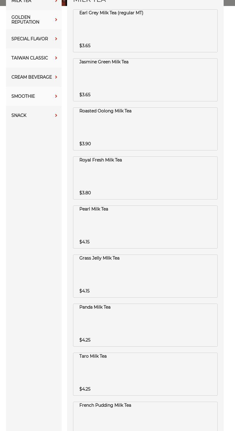Image resolution: width=235 pixels, height=431 pixels.
Task: Open Roasted Oolong Milk Tea item
Action: (x=145, y=129)
